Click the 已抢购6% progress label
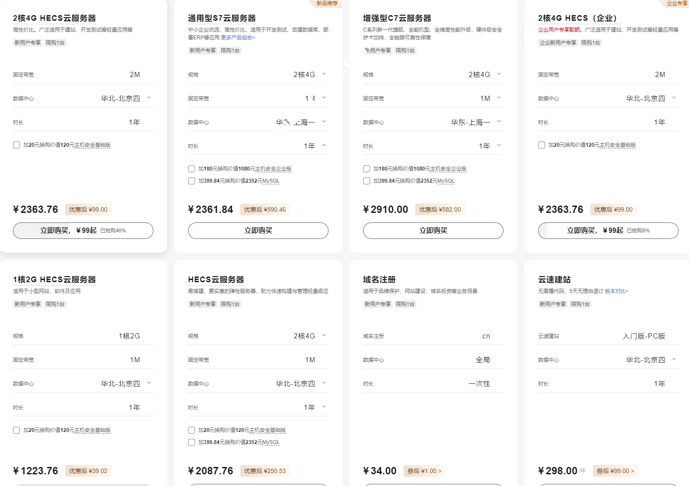 pos(638,231)
